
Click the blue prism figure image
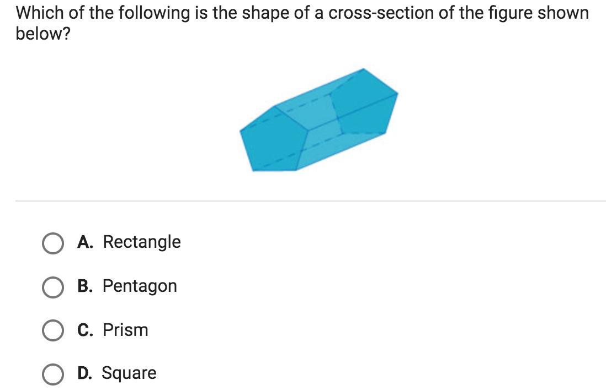[318, 120]
